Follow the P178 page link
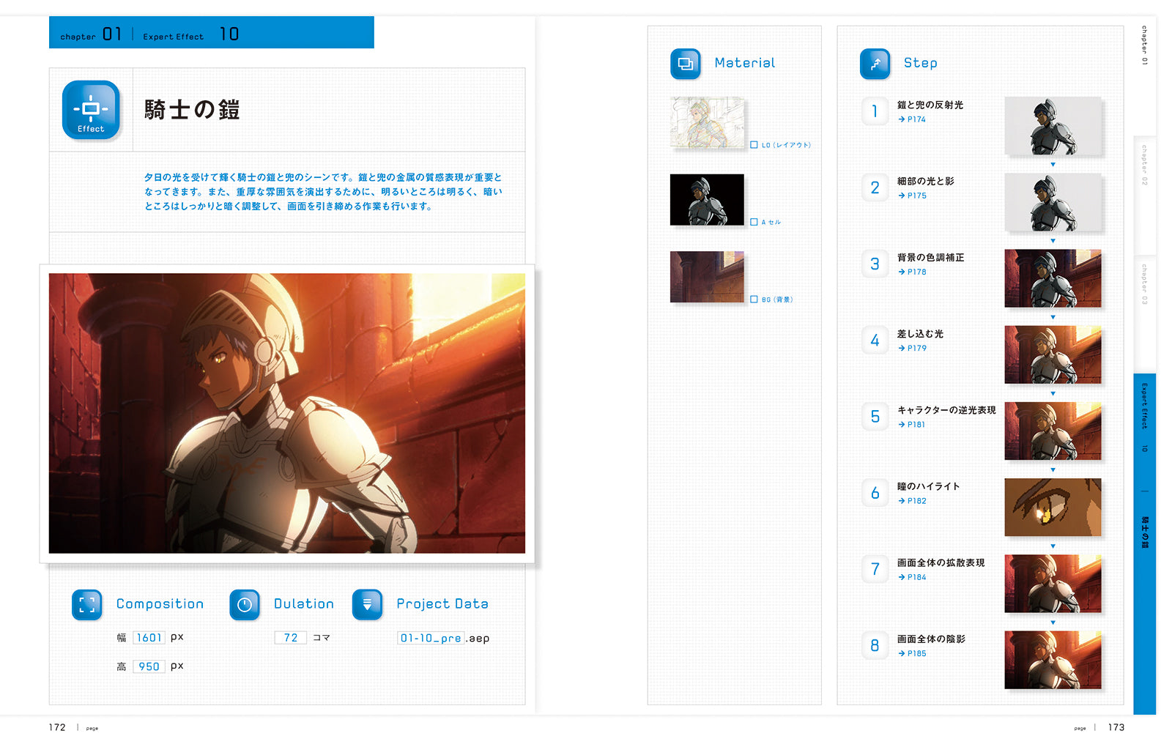The width and height of the screenshot is (1172, 747). point(912,272)
